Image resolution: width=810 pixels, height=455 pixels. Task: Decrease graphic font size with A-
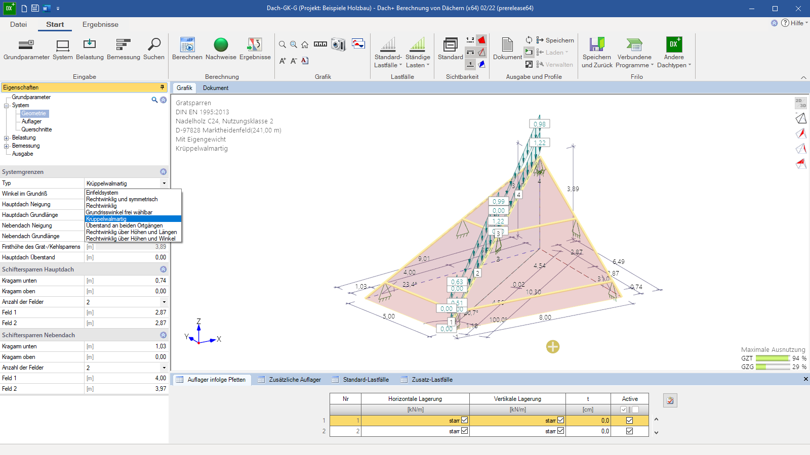click(294, 61)
